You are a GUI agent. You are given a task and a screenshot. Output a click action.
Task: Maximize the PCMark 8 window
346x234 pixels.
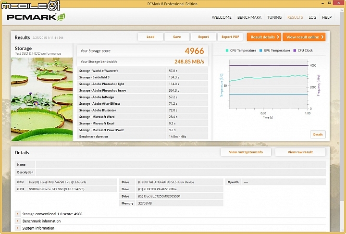pos(330,3)
